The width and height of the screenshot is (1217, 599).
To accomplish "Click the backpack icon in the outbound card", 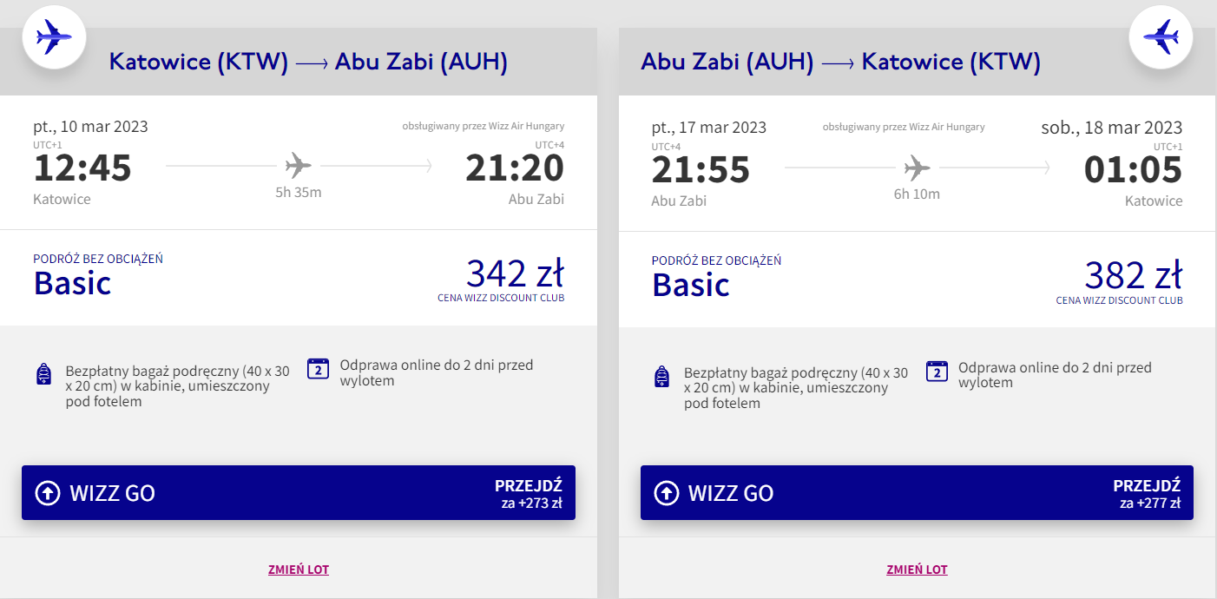I will pos(44,375).
